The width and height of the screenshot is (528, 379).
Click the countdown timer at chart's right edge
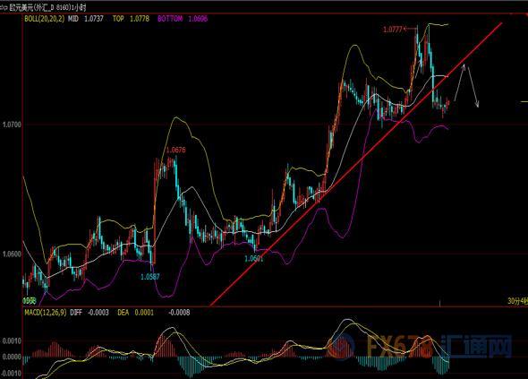pos(517,301)
